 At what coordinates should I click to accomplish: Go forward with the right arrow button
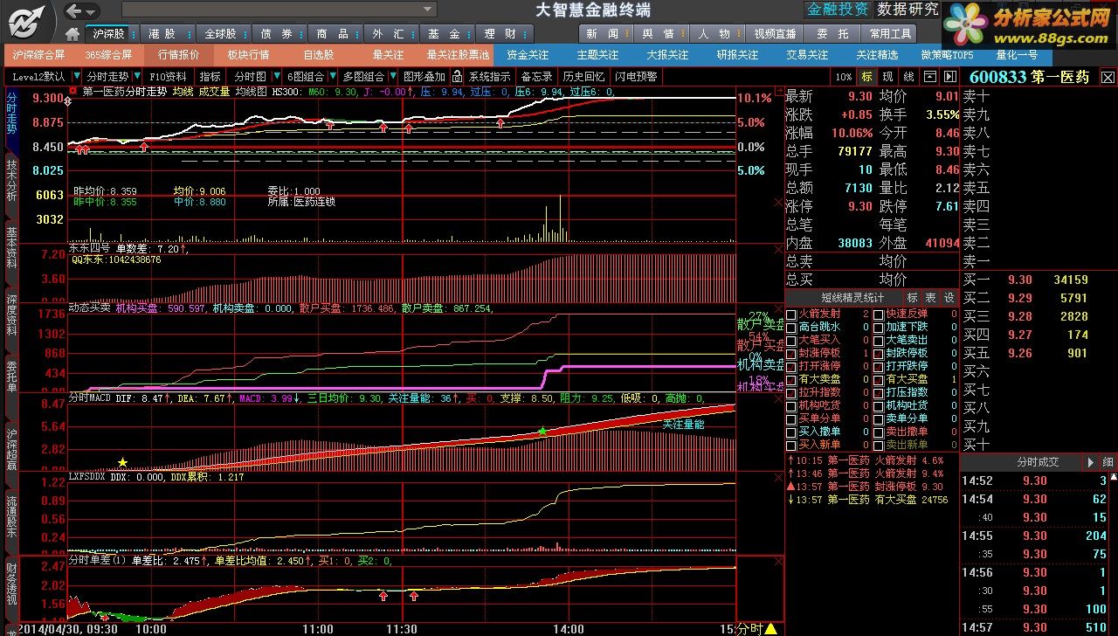(90, 11)
